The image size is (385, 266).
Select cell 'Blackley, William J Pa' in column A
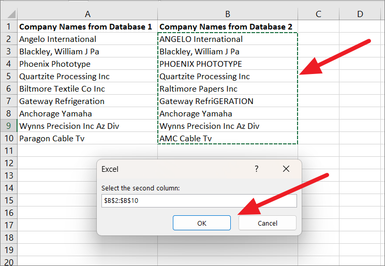[87, 51]
